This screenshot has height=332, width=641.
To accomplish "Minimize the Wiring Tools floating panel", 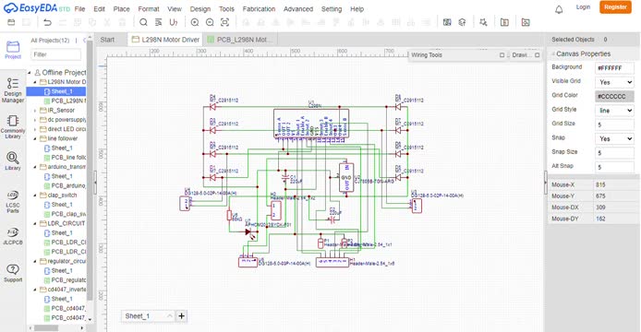I will tap(502, 54).
